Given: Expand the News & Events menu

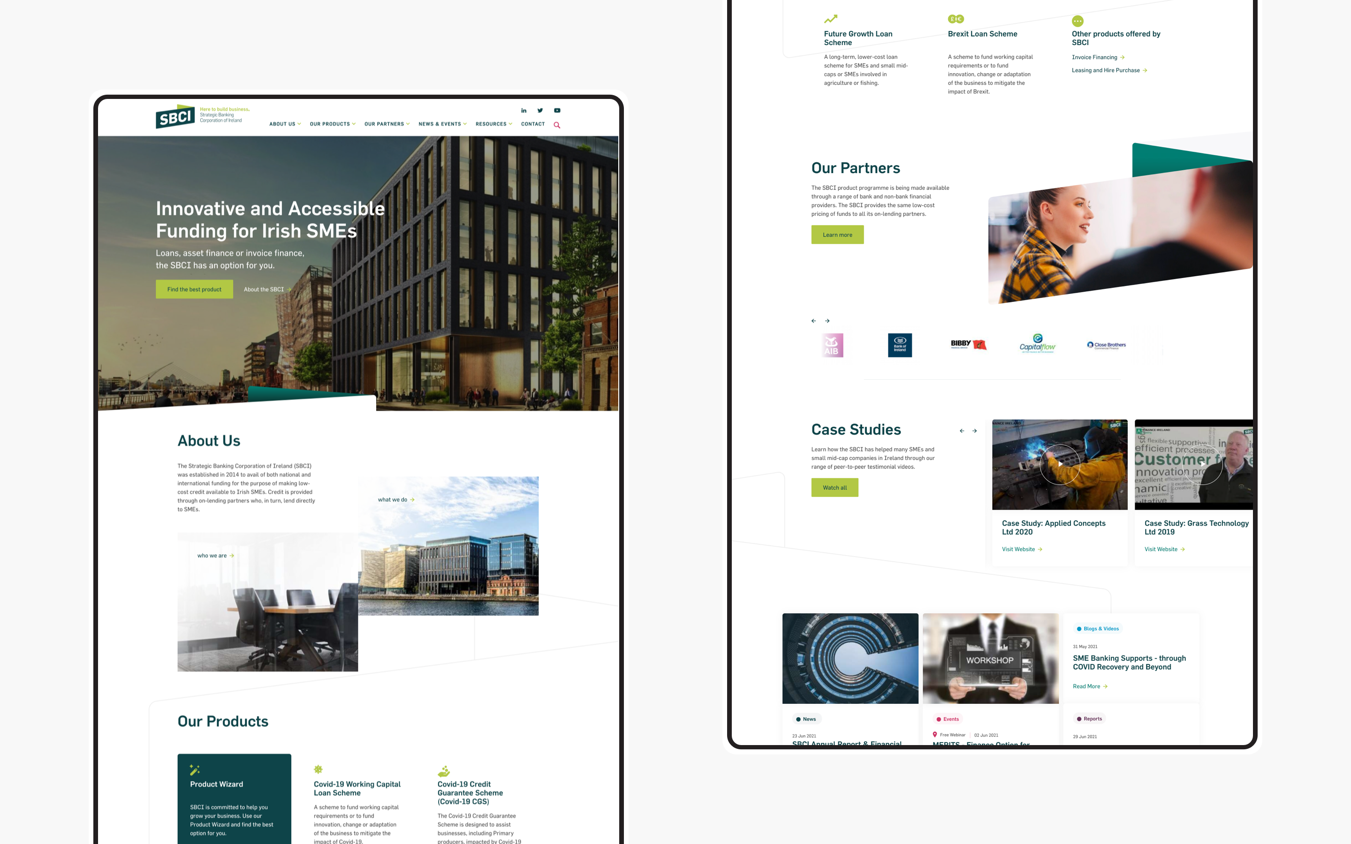Looking at the screenshot, I should [442, 124].
